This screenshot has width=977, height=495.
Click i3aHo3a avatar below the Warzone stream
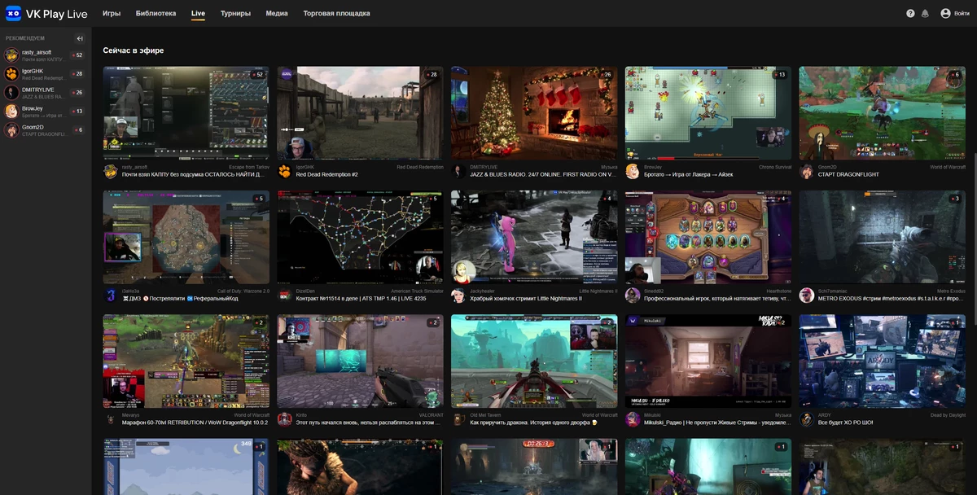click(111, 295)
